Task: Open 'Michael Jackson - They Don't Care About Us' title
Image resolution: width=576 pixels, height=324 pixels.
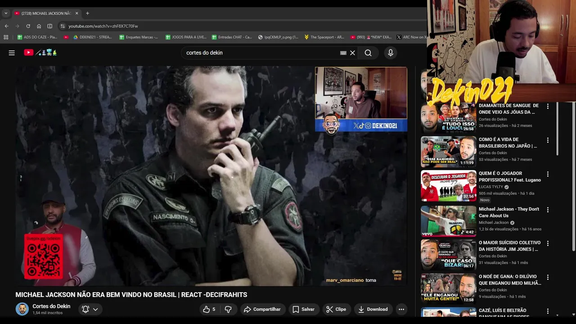Action: tap(509, 212)
